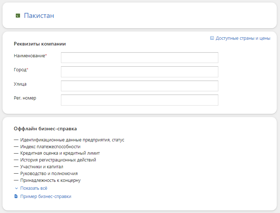This screenshot has height=213, width=280.
Task: Select Идентификационные данные предприятия, статус line
Action: click(x=72, y=140)
